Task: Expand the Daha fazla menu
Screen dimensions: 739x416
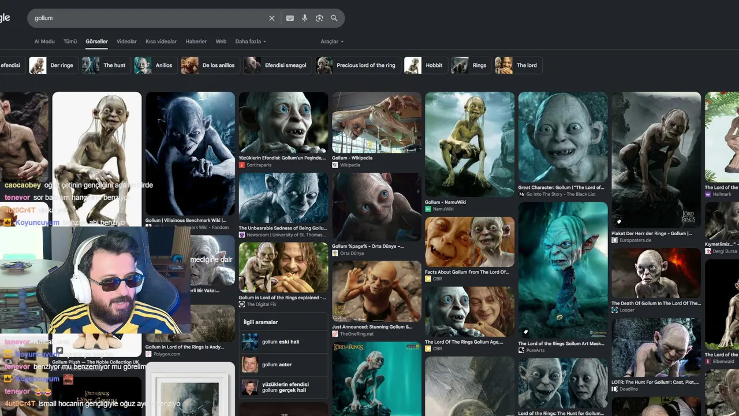Action: click(251, 42)
